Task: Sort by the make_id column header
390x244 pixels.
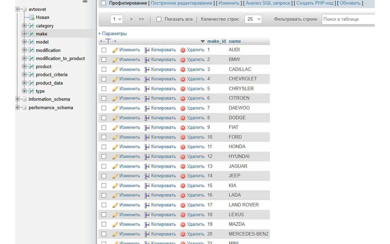Action: [216, 41]
